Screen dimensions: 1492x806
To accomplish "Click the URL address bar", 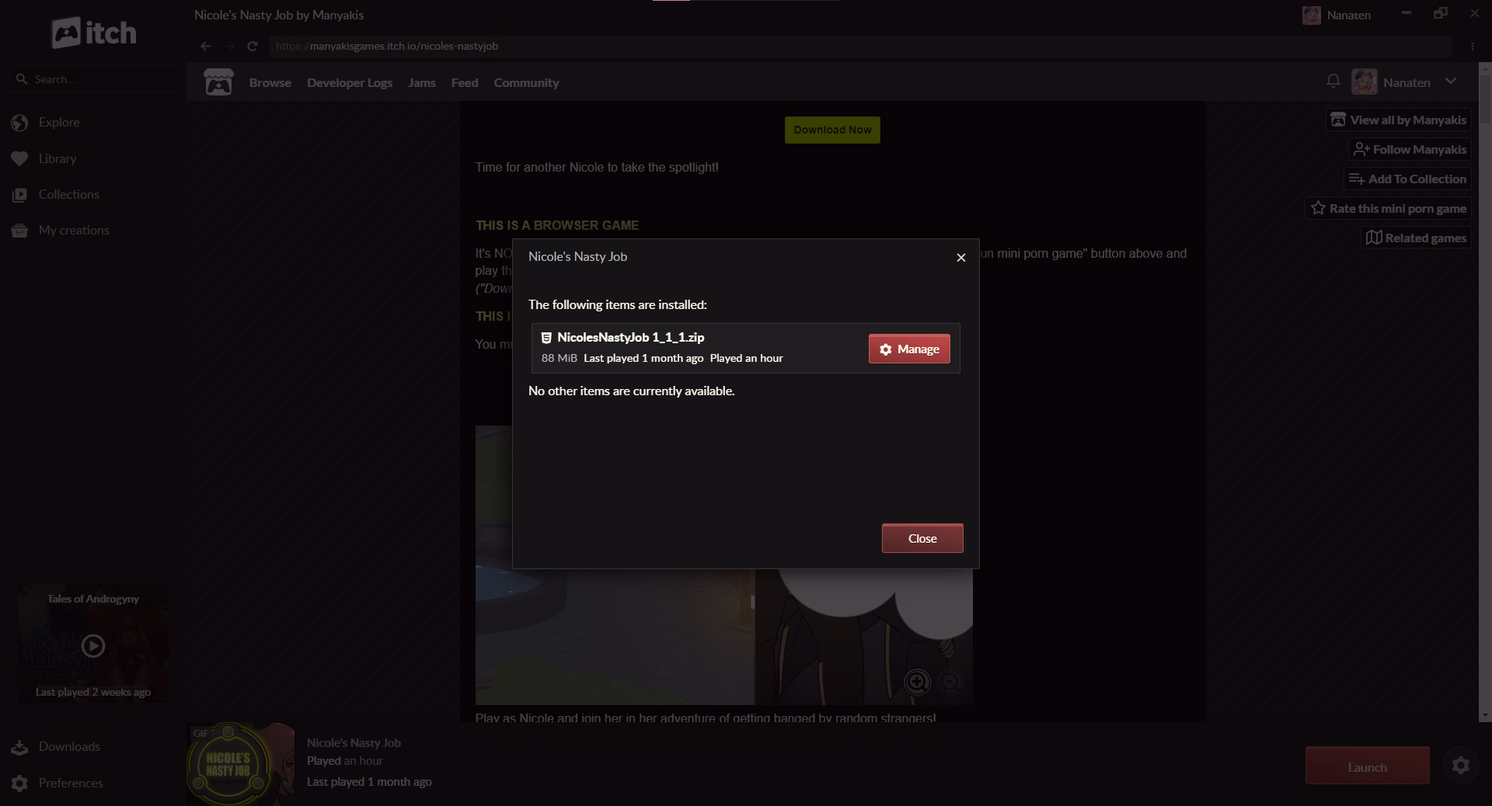I will (861, 46).
